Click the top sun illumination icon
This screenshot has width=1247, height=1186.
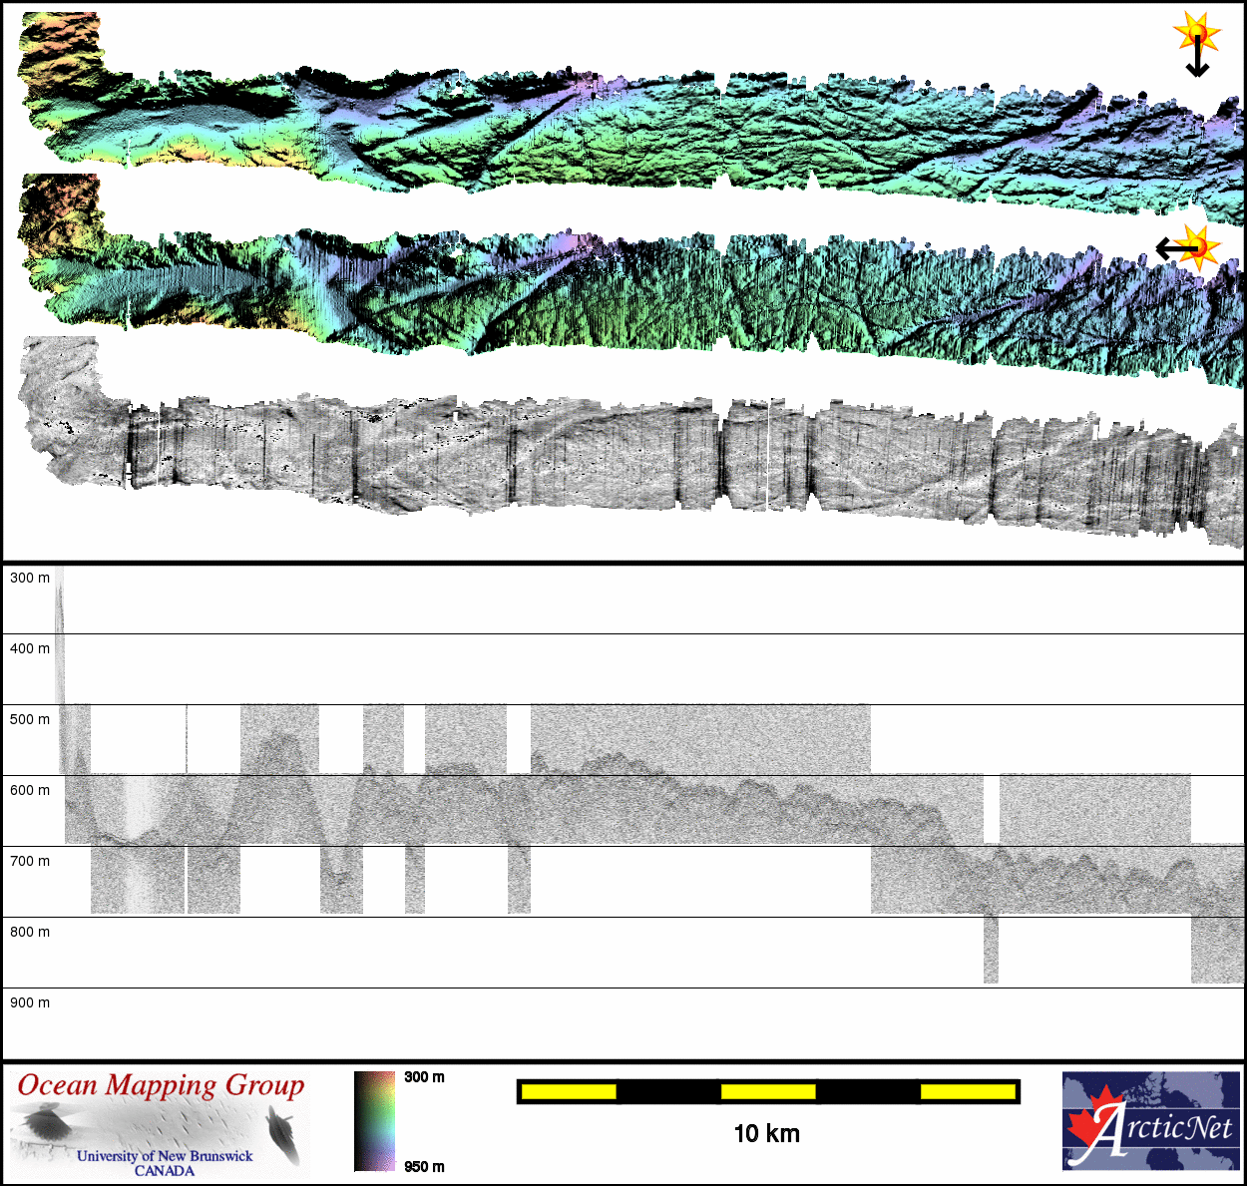[1197, 33]
